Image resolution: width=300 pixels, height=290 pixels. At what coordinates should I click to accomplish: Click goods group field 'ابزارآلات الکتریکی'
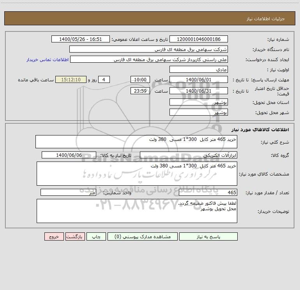189,155
